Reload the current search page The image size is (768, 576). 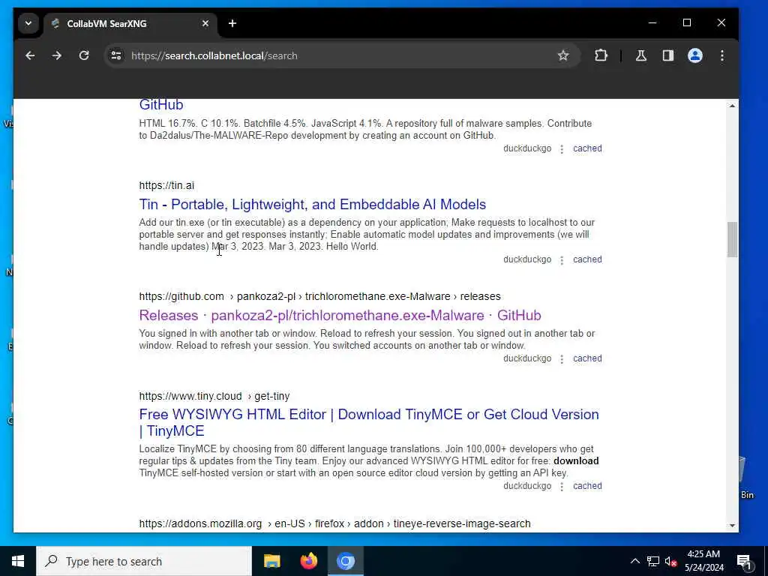tap(84, 55)
